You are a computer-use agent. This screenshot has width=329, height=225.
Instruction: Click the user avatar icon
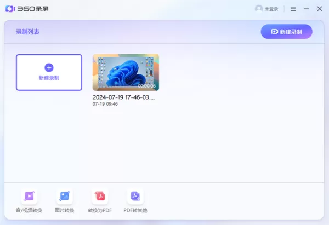[259, 9]
